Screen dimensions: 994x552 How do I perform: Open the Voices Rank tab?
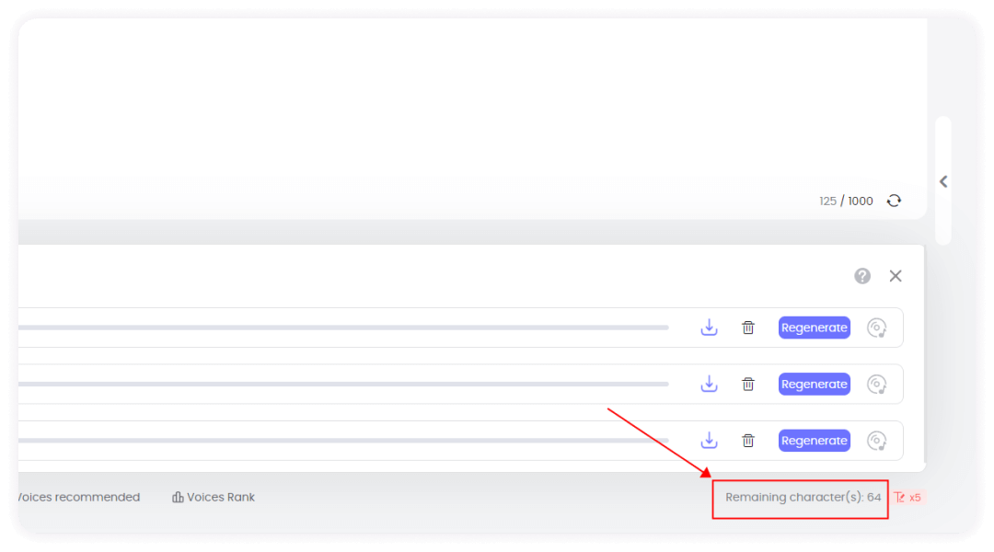click(x=214, y=498)
